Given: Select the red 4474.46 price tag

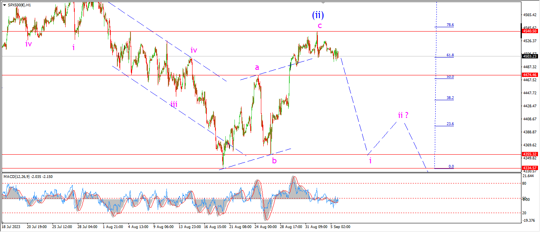Looking at the screenshot, I should [531, 75].
